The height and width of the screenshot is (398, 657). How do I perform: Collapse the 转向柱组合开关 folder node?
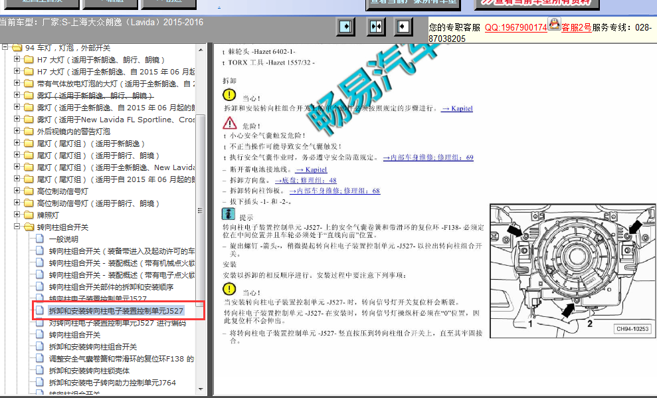[17, 227]
